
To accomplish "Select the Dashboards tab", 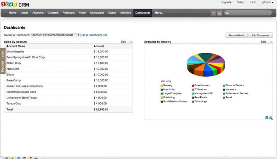I will 143,13.
